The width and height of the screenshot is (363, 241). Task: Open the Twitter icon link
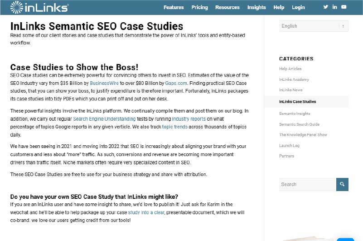pos(325,7)
